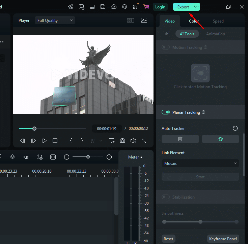The width and height of the screenshot is (248, 244).
Task: Zoom out the timeline with minus
Action: 66,157
